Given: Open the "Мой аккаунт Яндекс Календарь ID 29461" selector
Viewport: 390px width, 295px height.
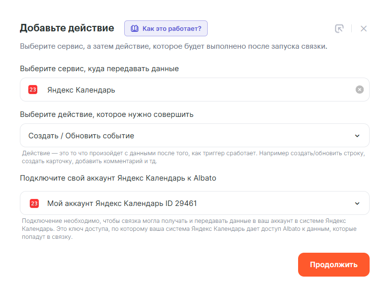Looking at the screenshot, I should click(194, 203).
